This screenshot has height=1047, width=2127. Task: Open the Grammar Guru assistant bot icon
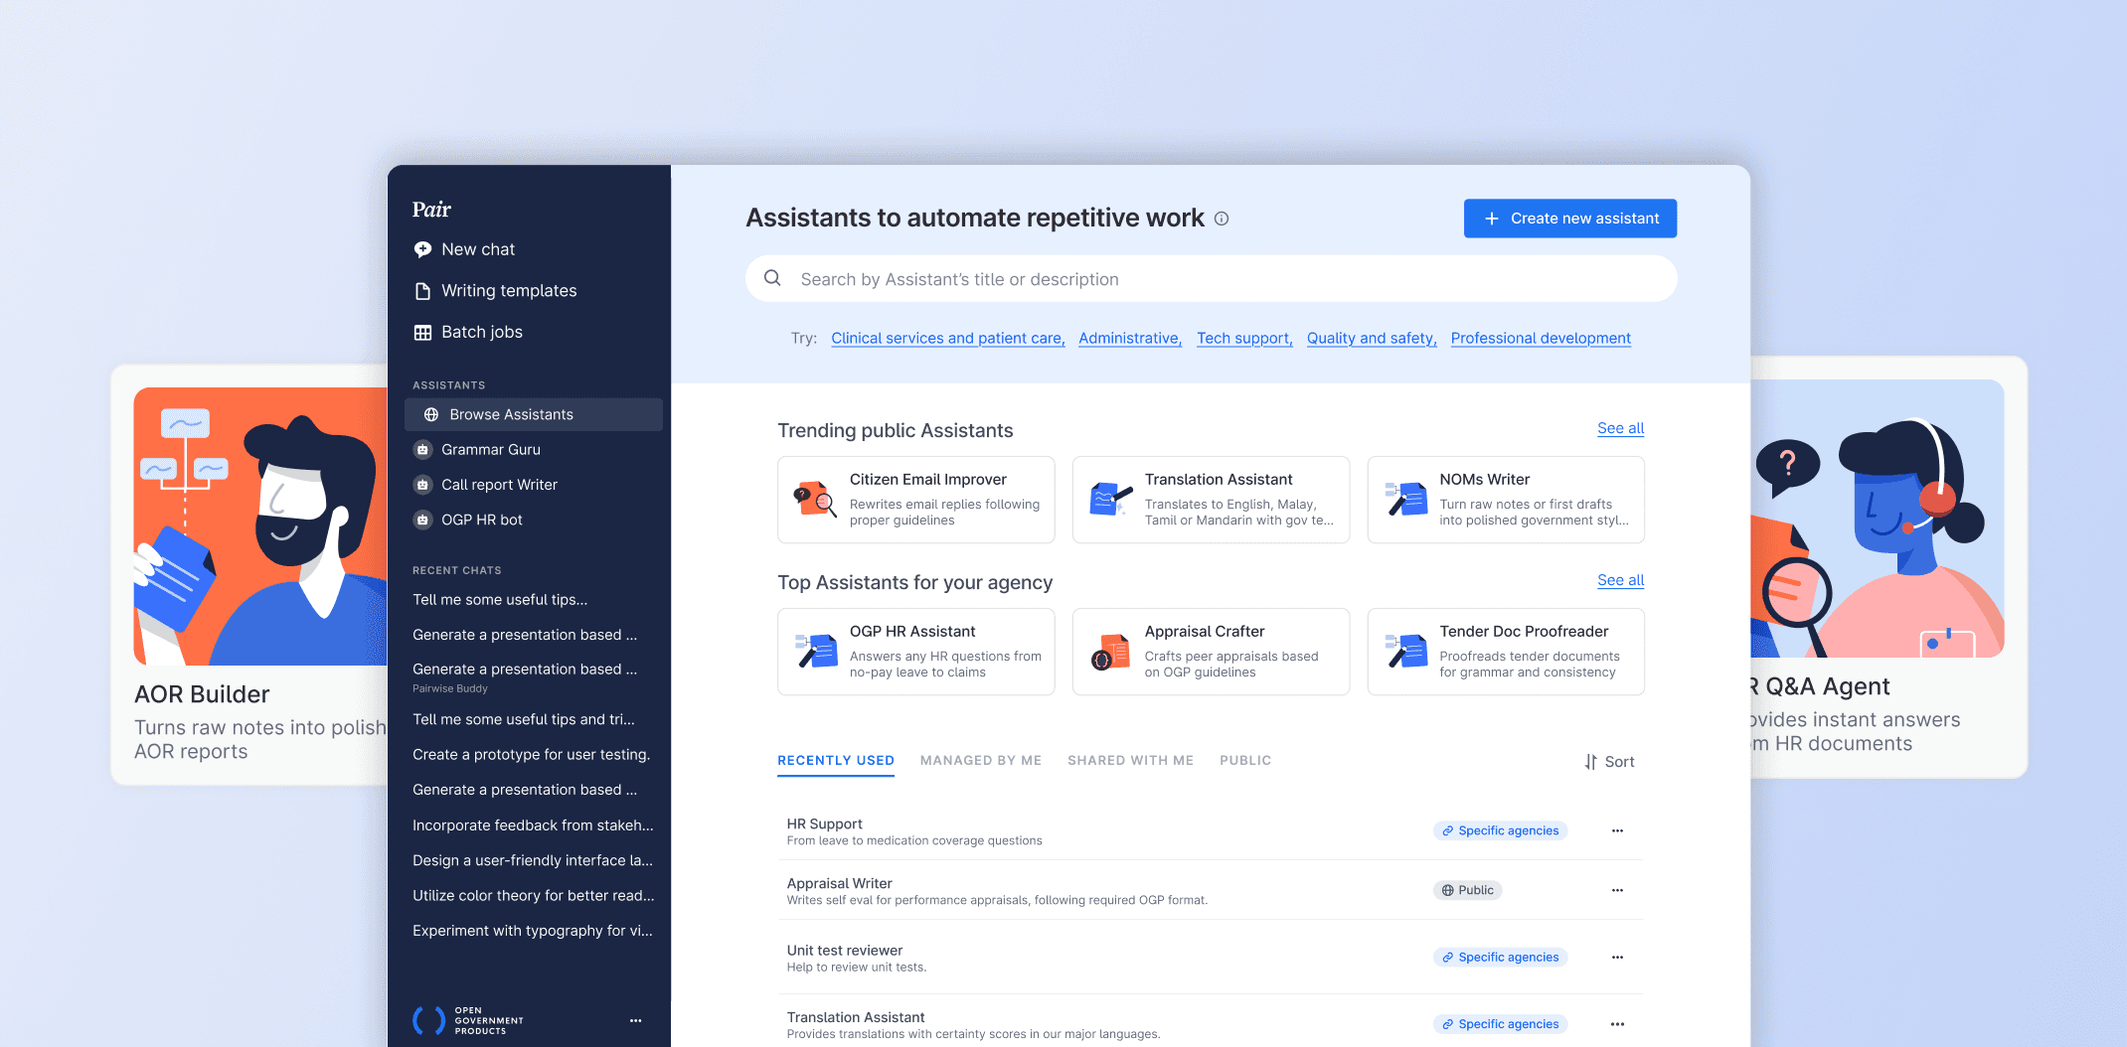point(423,449)
